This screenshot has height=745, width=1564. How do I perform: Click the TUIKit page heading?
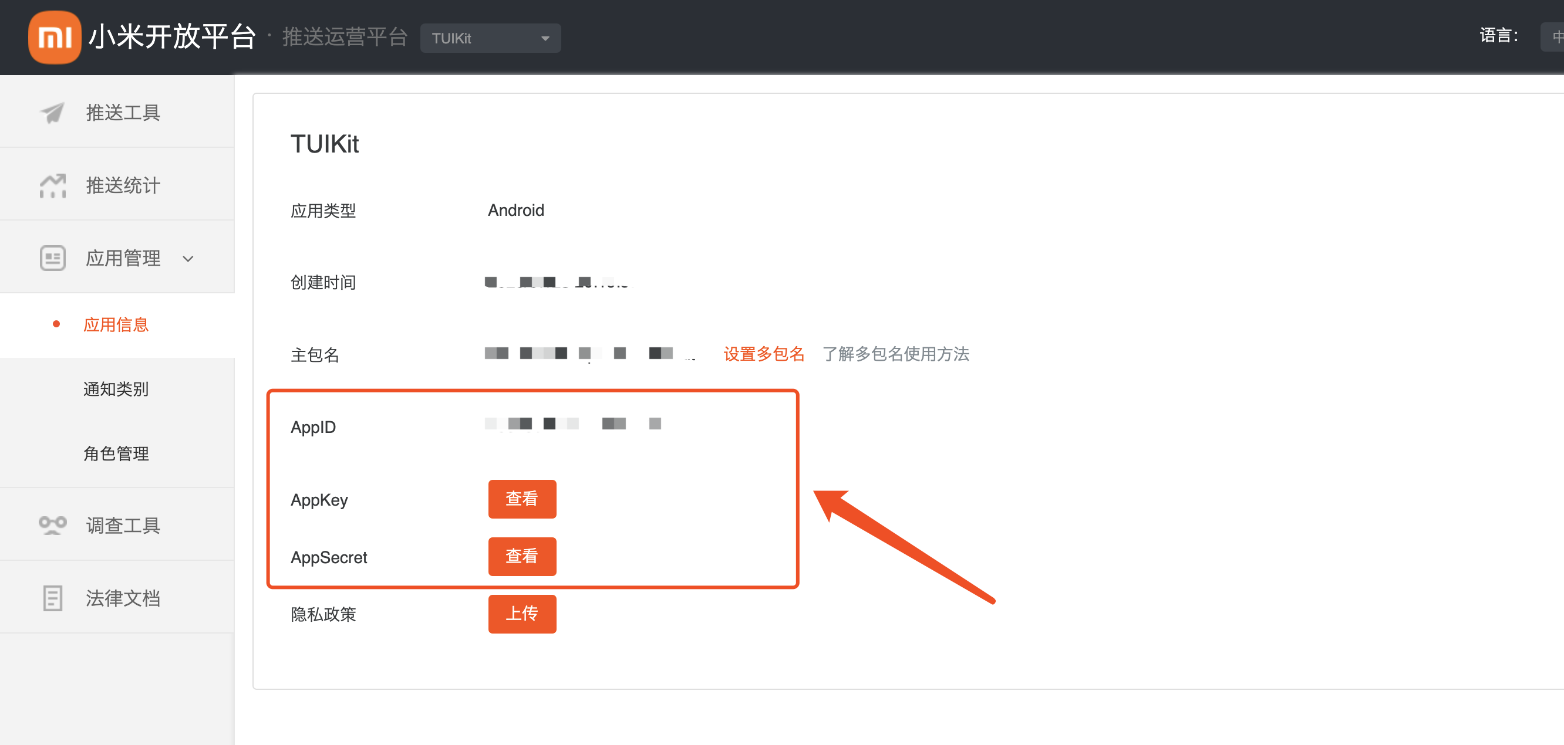(324, 144)
